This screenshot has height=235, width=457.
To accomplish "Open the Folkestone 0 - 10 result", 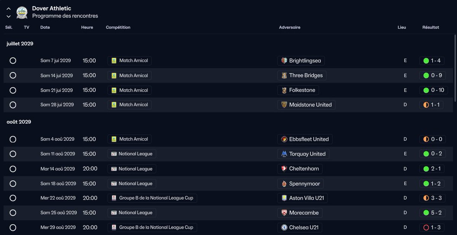I will coord(434,90).
